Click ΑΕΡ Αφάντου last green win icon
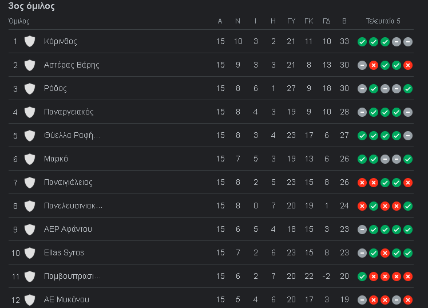Viewport: 428px width, 308px height. [408, 230]
